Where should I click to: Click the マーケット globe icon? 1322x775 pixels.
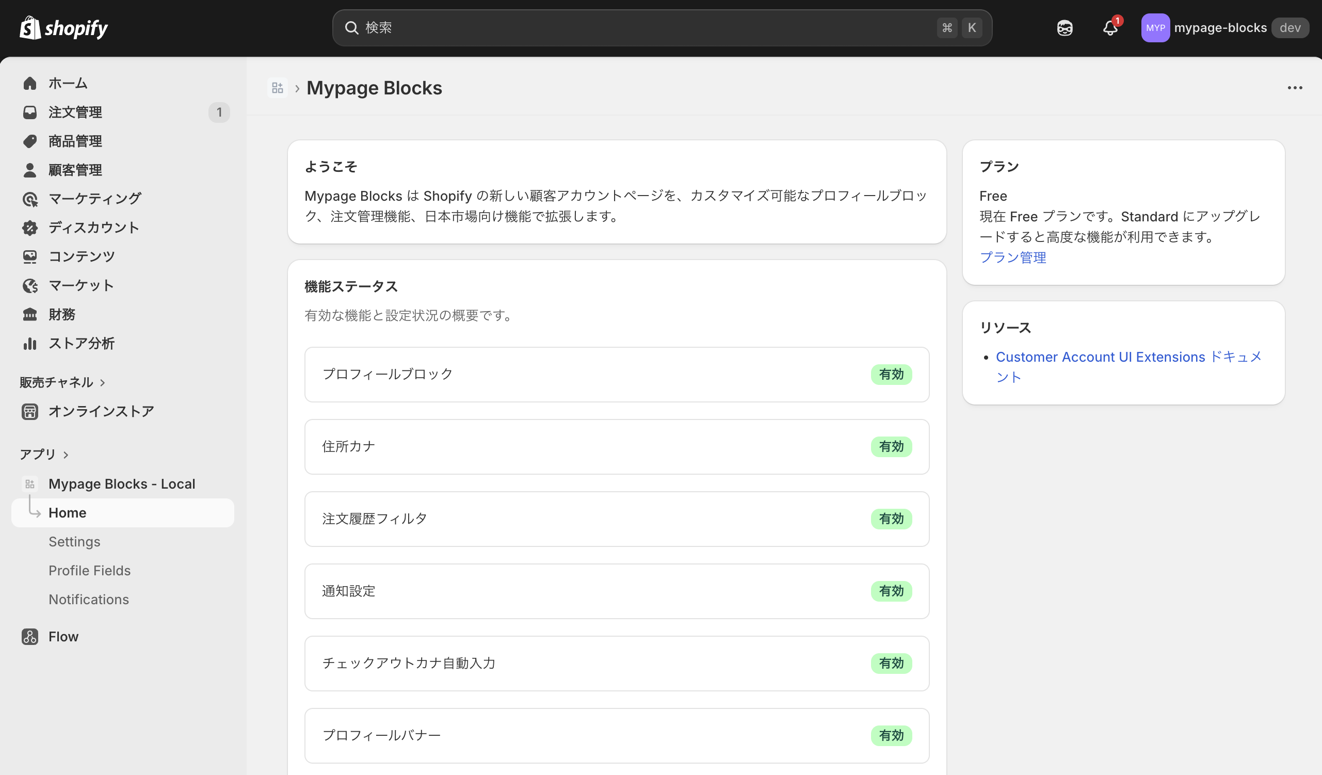(30, 285)
